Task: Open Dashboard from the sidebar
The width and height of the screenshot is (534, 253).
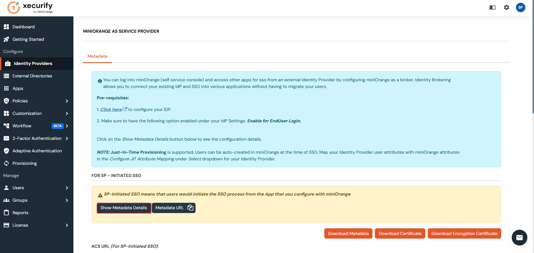Action: 37,27
